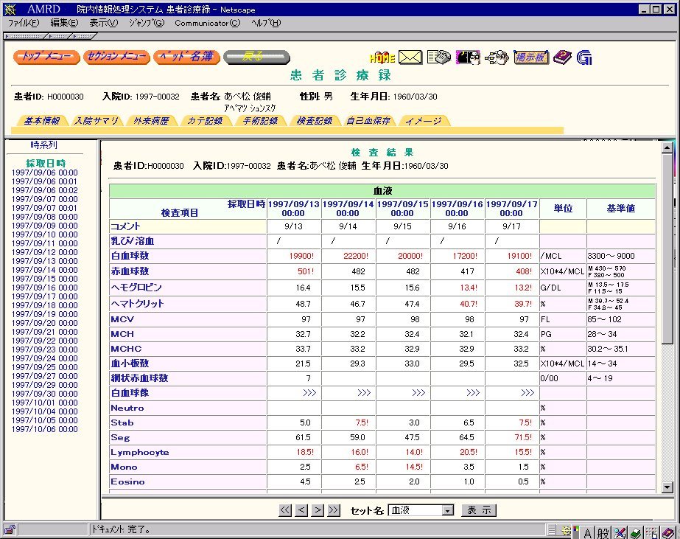Open the ジャンプ(G) menu
Image resolution: width=680 pixels, height=539 pixels.
(147, 23)
